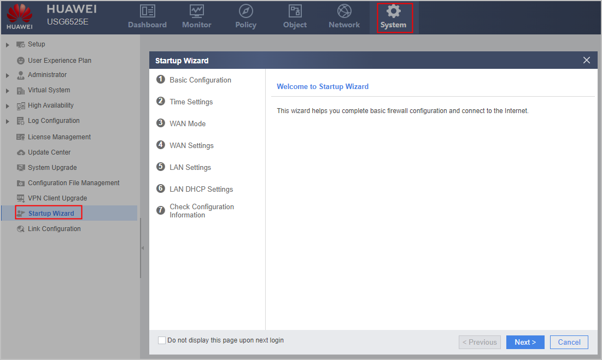Close the Startup Wizard dialog
602x360 pixels.
pos(587,60)
